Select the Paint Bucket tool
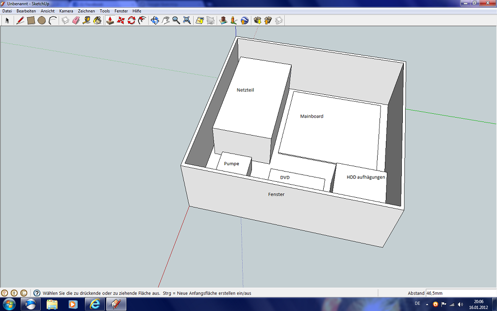Screen dimensions: 497x311 97,20
